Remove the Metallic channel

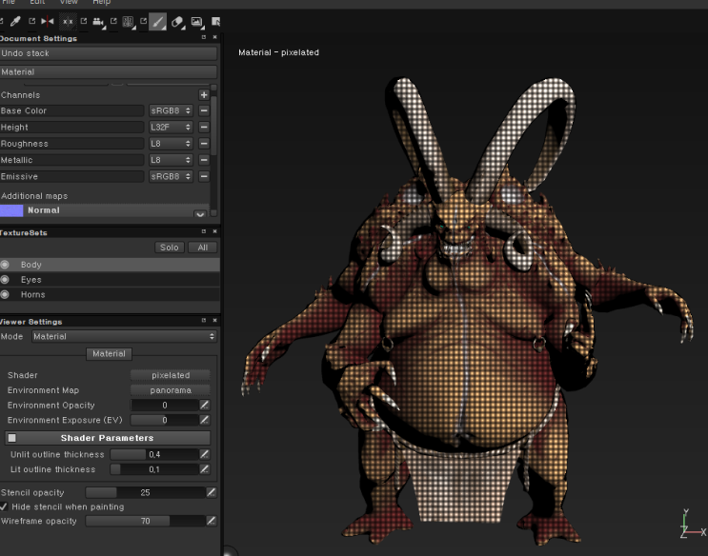(204, 160)
